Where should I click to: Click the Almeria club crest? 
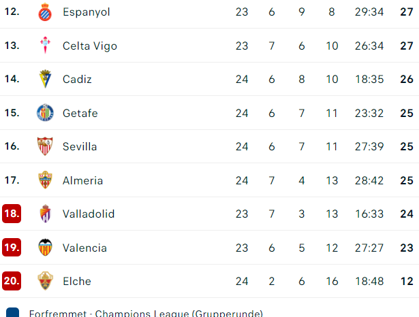point(45,180)
